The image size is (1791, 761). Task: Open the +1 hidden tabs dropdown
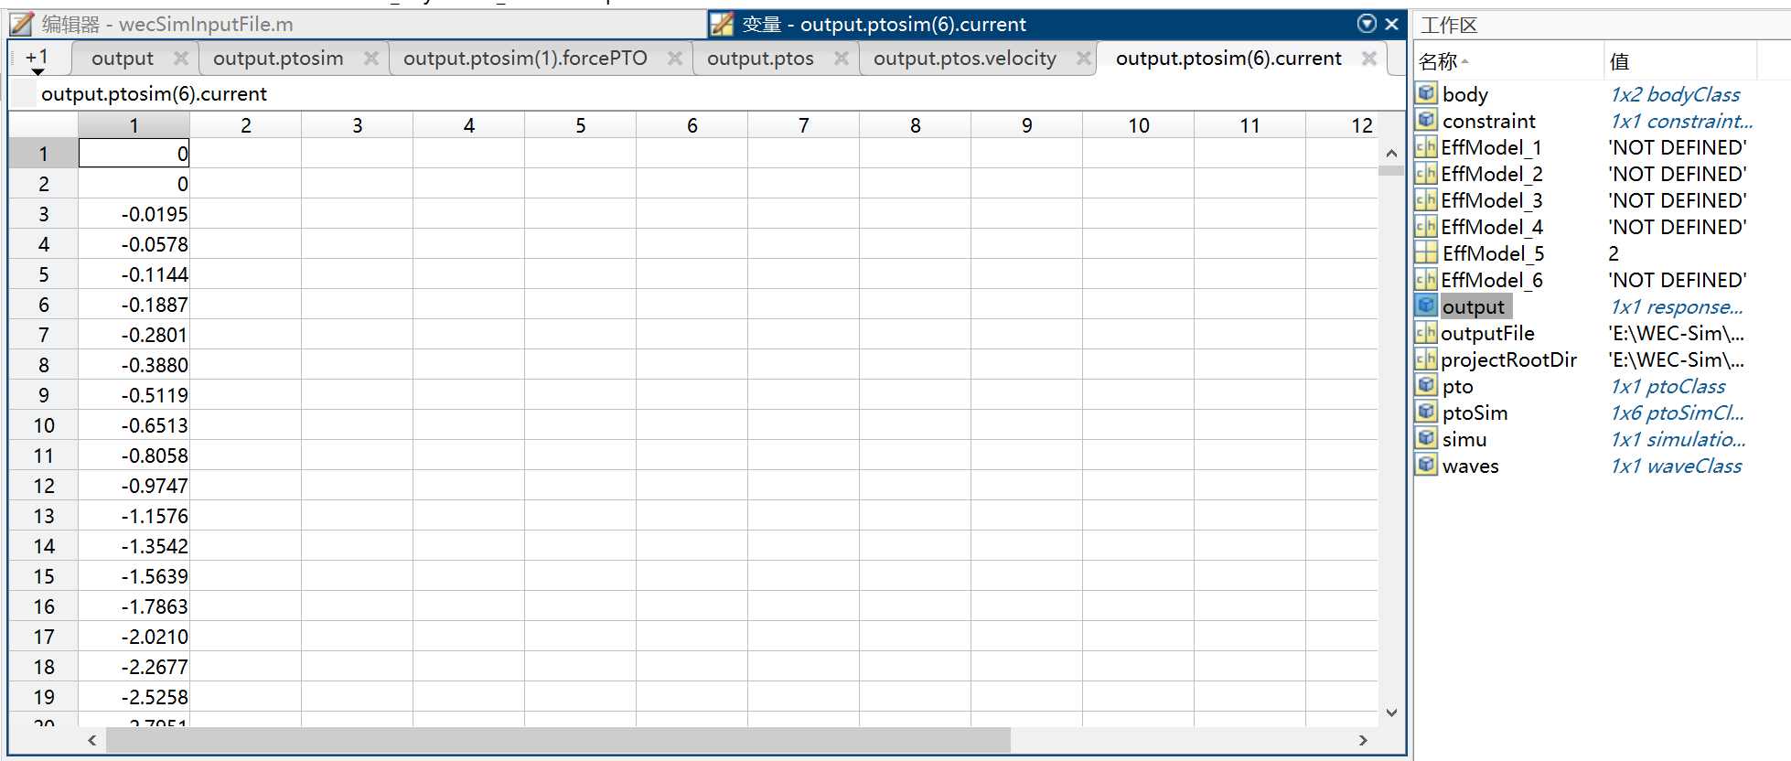pos(38,59)
